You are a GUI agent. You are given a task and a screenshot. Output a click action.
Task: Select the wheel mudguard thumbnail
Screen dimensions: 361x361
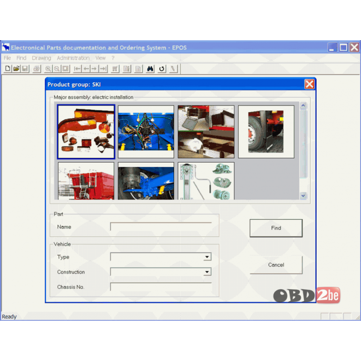(x=266, y=131)
